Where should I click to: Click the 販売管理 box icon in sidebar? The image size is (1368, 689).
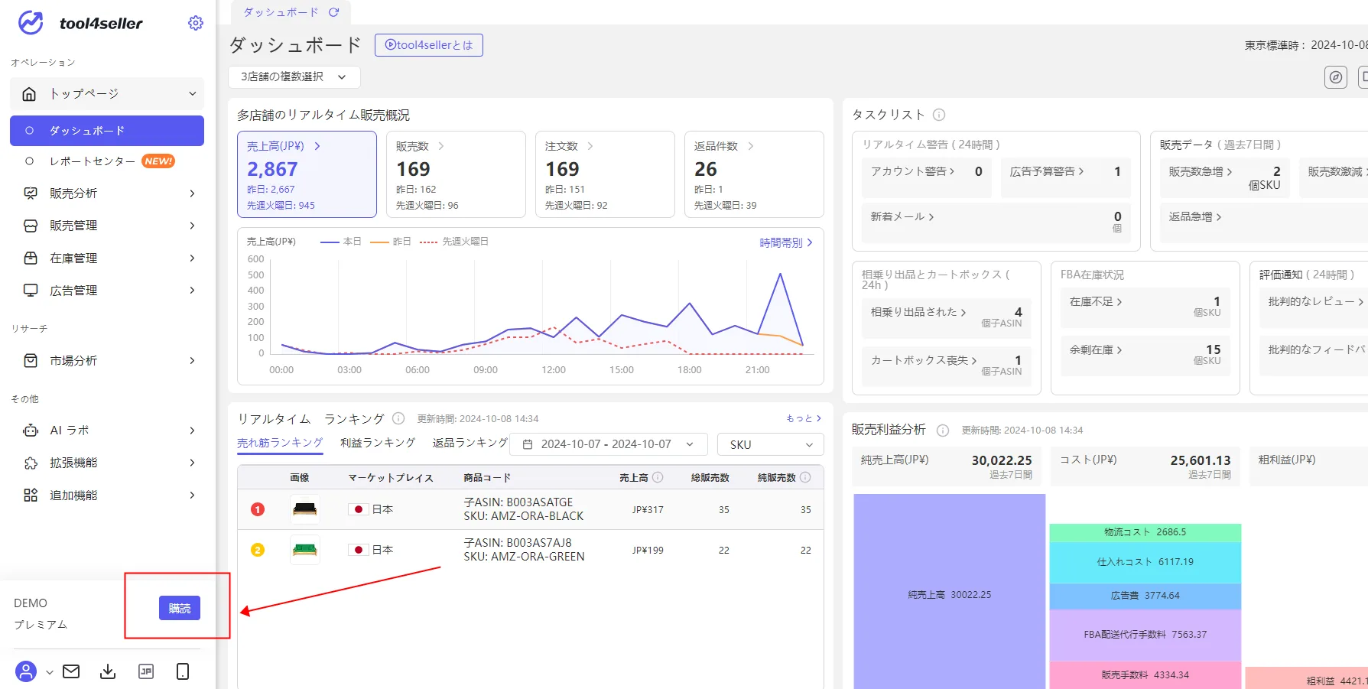point(31,226)
